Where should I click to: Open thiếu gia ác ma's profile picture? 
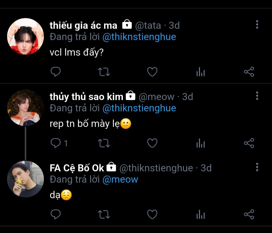coord(25,36)
